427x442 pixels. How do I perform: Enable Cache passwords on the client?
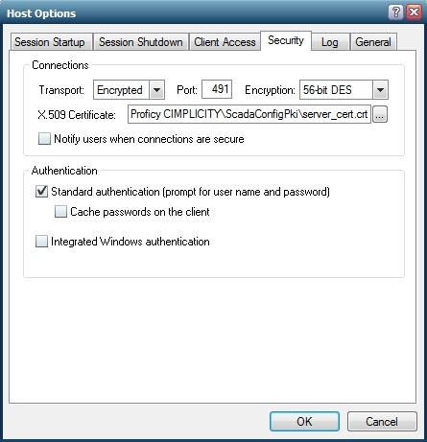tap(60, 212)
